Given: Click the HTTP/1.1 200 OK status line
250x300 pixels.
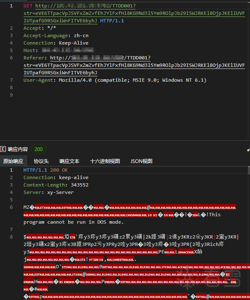Looking at the screenshot, I should (x=45, y=170).
